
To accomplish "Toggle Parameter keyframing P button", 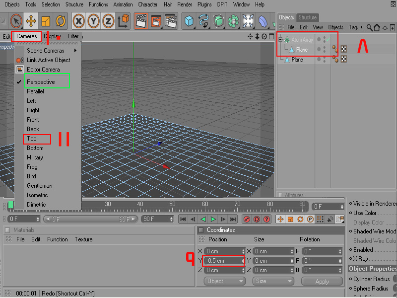I will pos(310,219).
